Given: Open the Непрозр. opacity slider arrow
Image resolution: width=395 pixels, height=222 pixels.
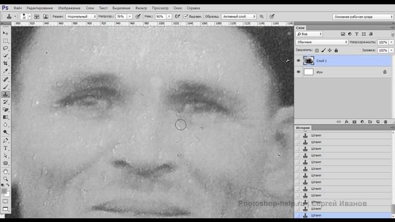Looking at the screenshot, I should click(x=130, y=17).
